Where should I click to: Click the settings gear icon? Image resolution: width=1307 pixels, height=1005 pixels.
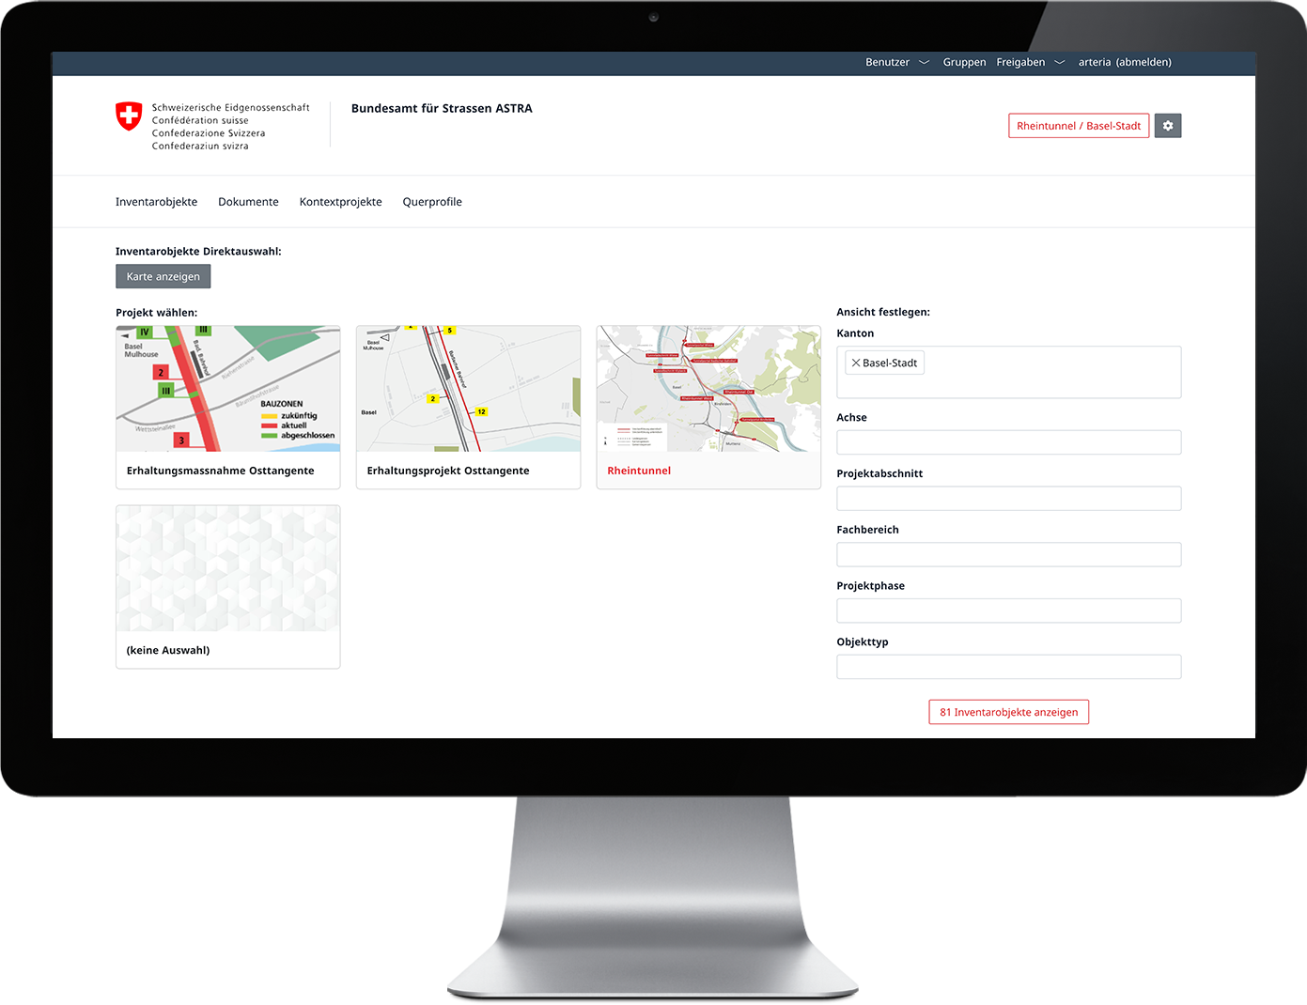[1167, 126]
